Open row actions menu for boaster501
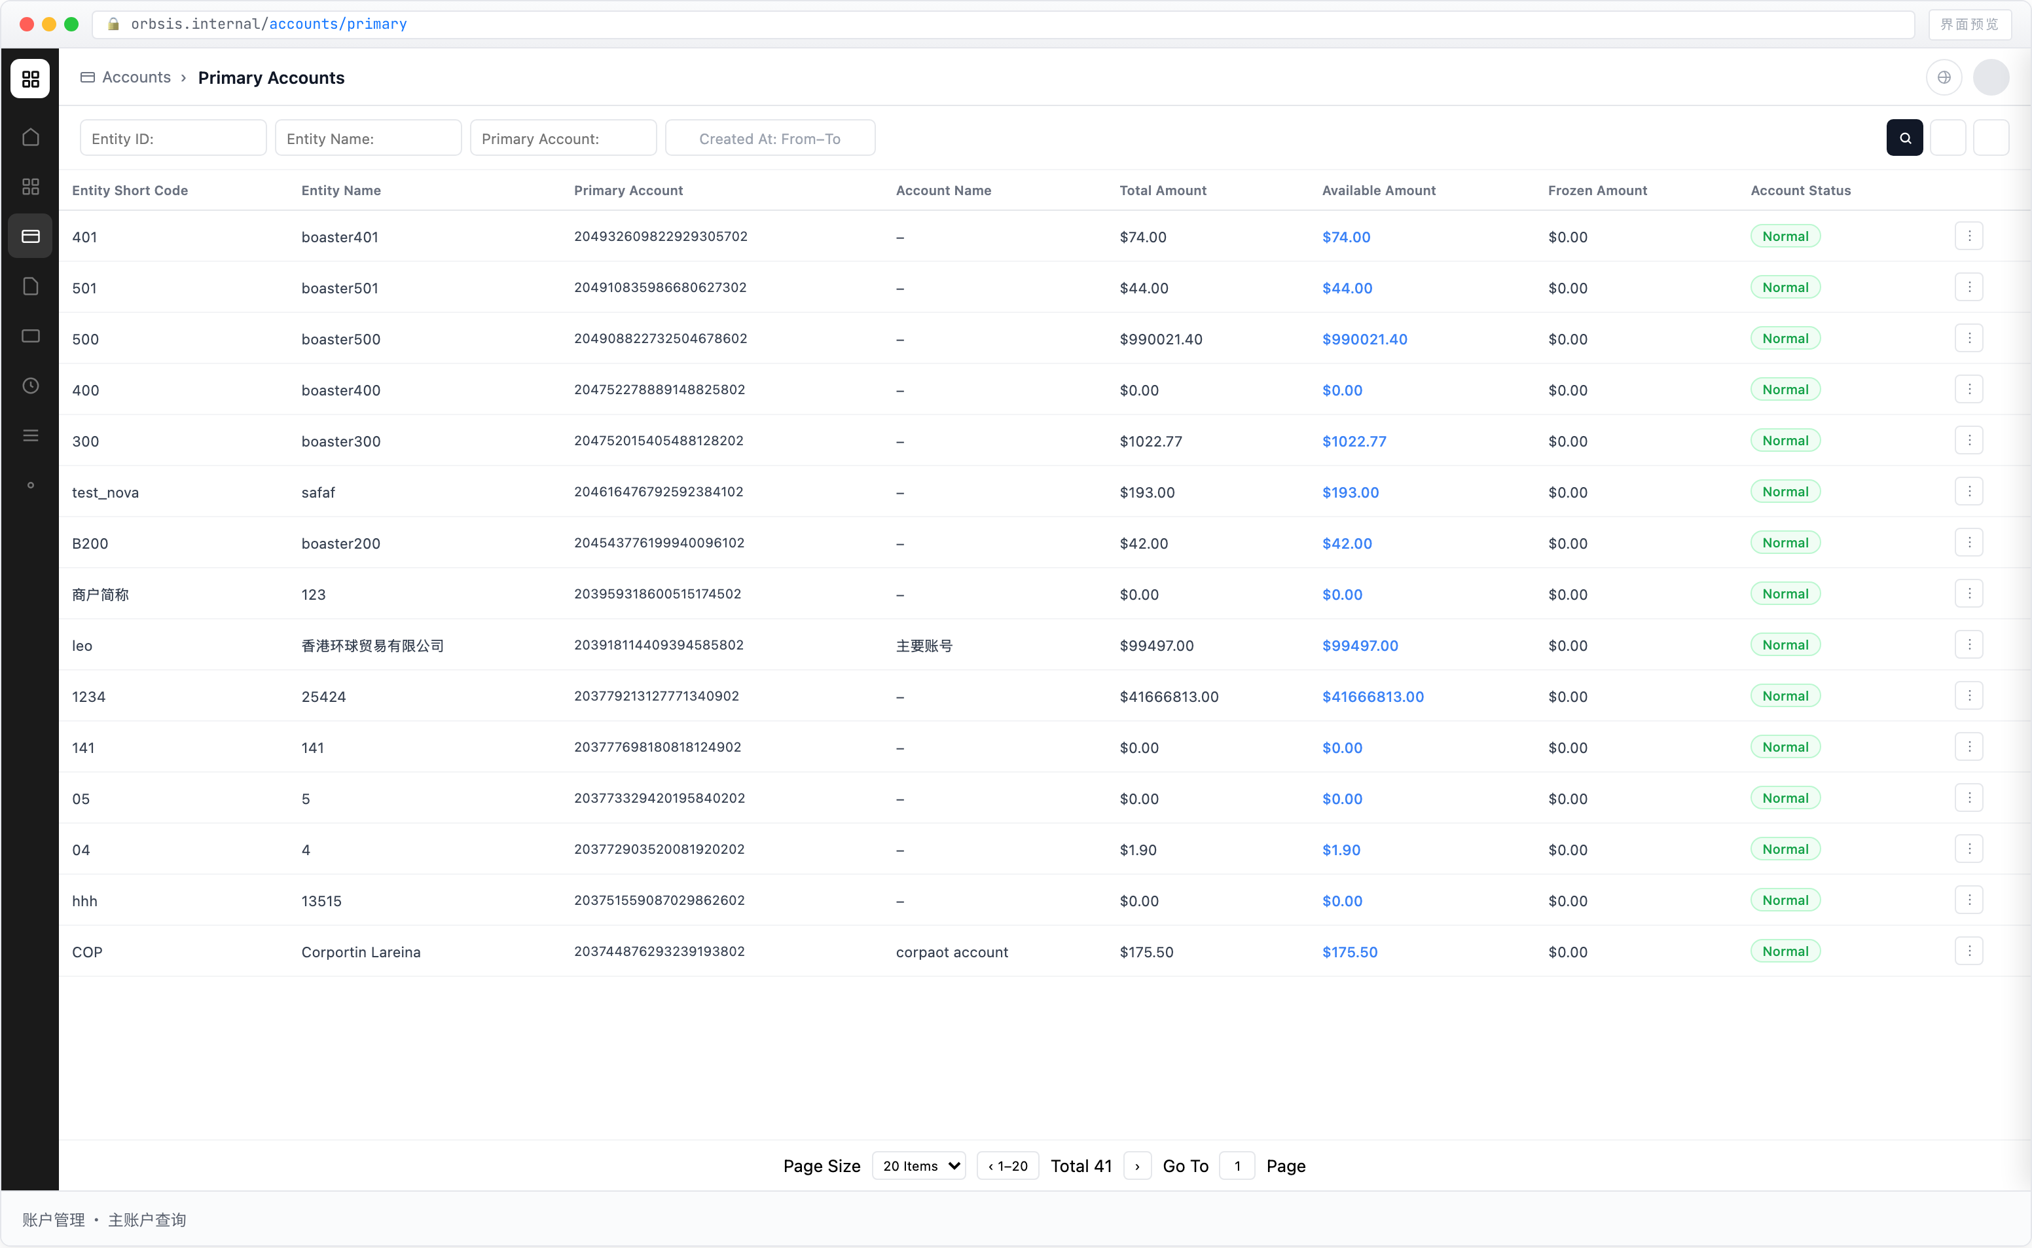Viewport: 2032px width, 1248px height. [x=1969, y=287]
